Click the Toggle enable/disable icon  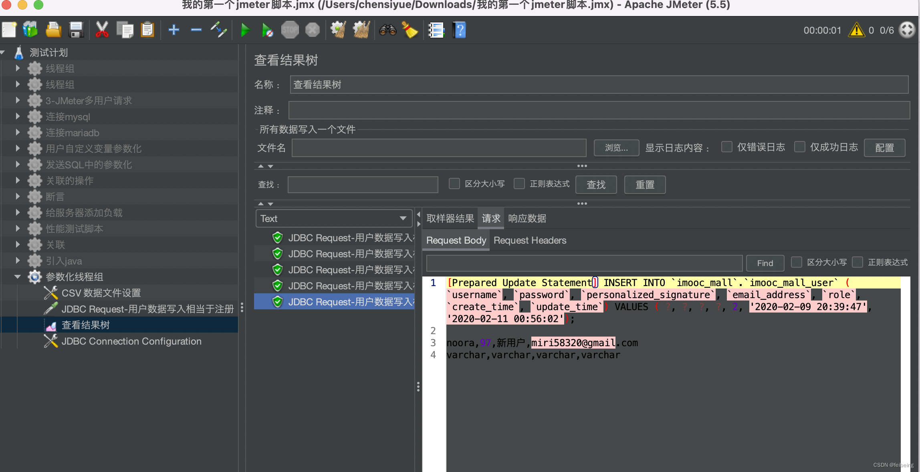(219, 30)
